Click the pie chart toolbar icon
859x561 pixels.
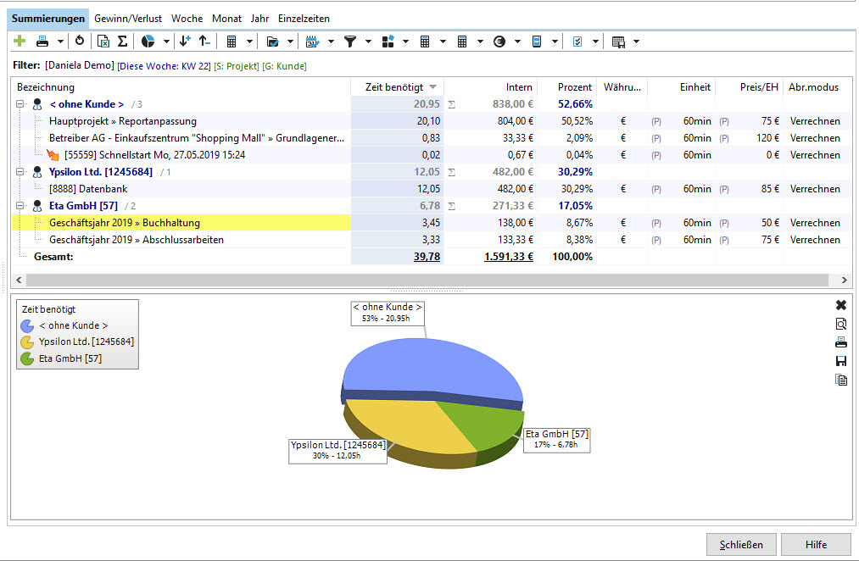(148, 41)
